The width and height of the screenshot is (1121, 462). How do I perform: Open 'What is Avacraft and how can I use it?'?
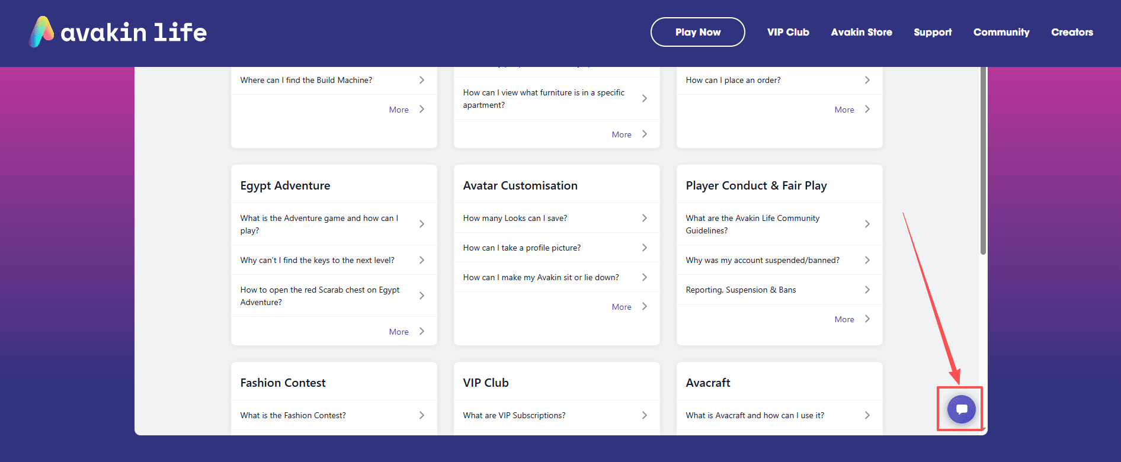755,415
